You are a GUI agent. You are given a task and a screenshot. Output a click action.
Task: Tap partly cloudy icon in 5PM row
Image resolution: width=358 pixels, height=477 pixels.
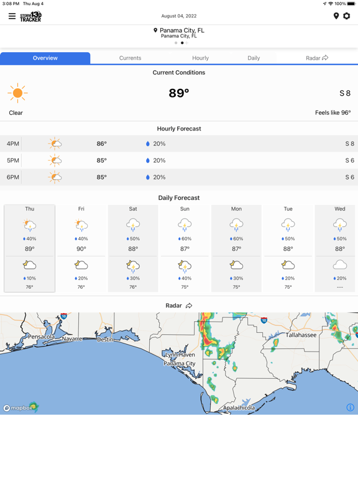click(x=55, y=160)
